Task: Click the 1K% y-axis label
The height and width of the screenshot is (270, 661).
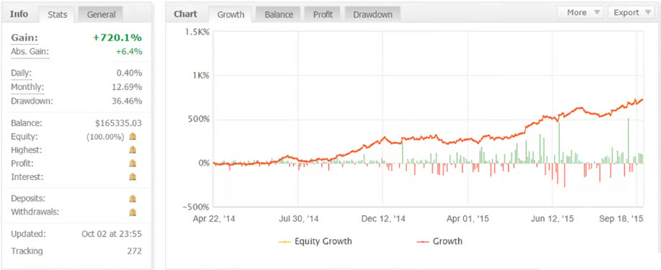Action: pyautogui.click(x=201, y=76)
